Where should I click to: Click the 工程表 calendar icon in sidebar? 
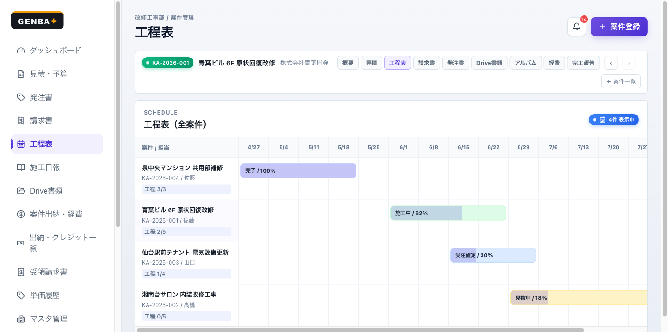click(x=21, y=144)
